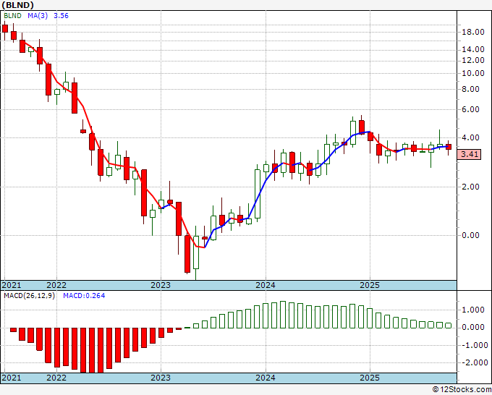This screenshot has height=395, width=492.
Task: Click the 2023 label on price timeline
Action: (x=161, y=285)
